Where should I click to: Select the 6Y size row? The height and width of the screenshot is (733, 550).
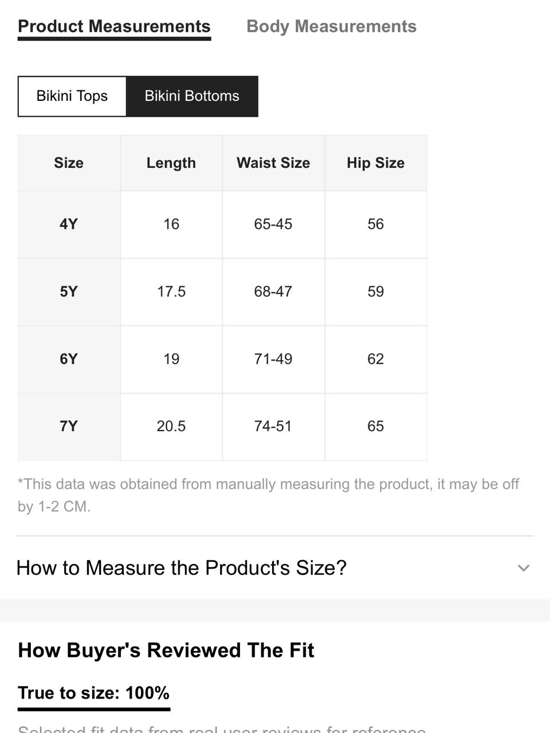(222, 360)
